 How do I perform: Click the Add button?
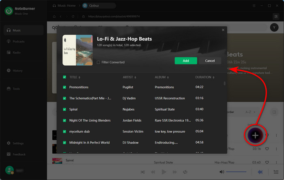tap(186, 61)
